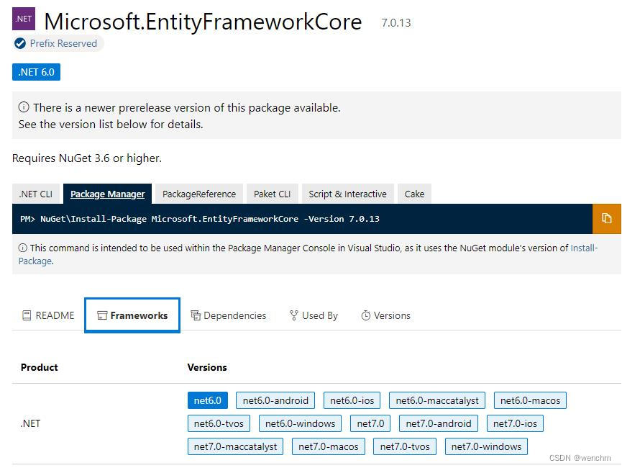622x468 pixels.
Task: Click the net6.0-android framework badge
Action: pos(275,400)
